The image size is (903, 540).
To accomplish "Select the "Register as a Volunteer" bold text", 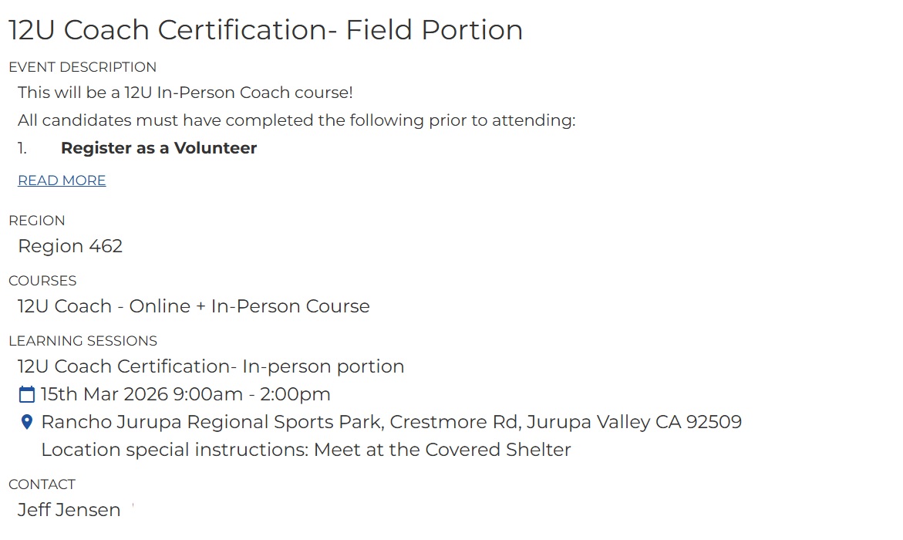I will pos(159,148).
